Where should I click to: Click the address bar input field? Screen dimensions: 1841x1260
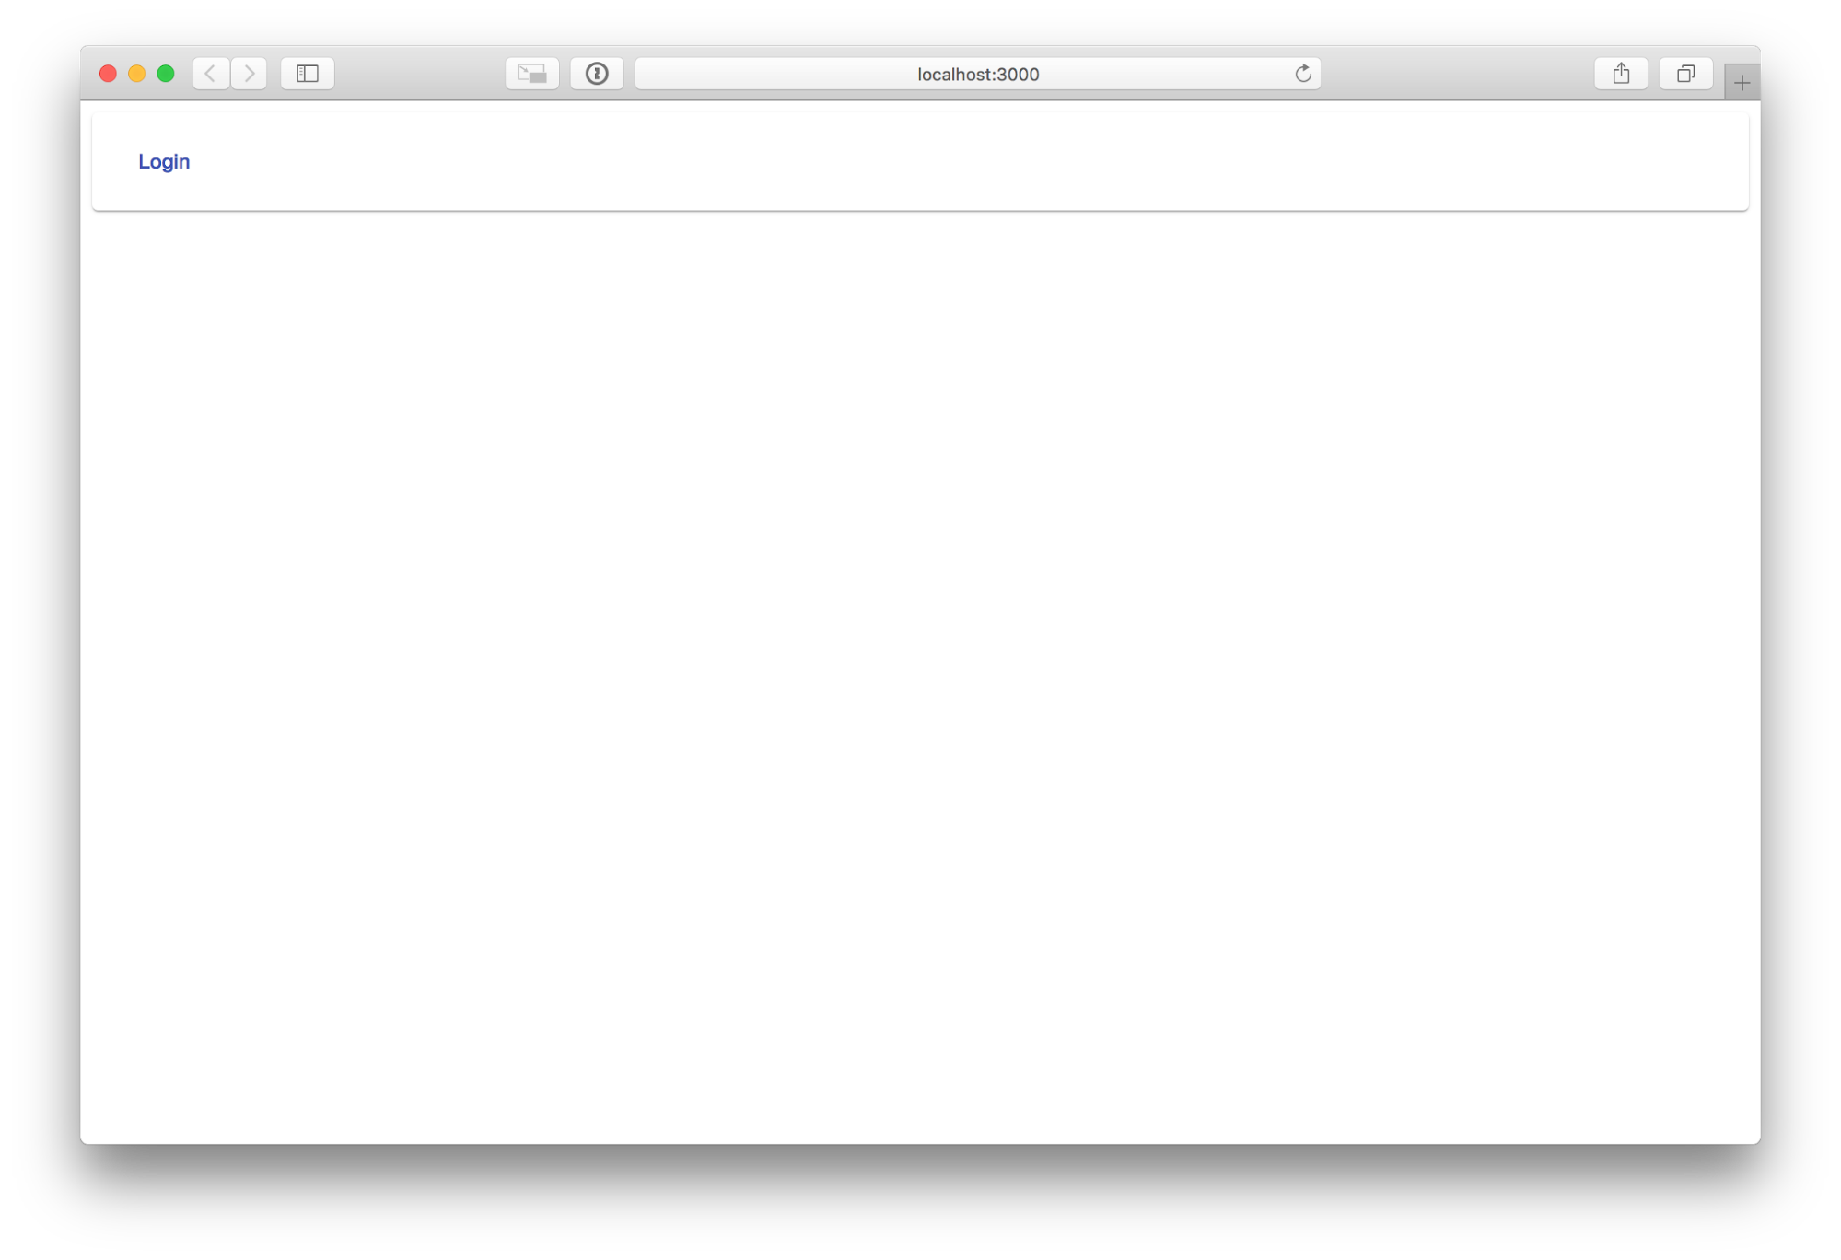[x=975, y=73]
